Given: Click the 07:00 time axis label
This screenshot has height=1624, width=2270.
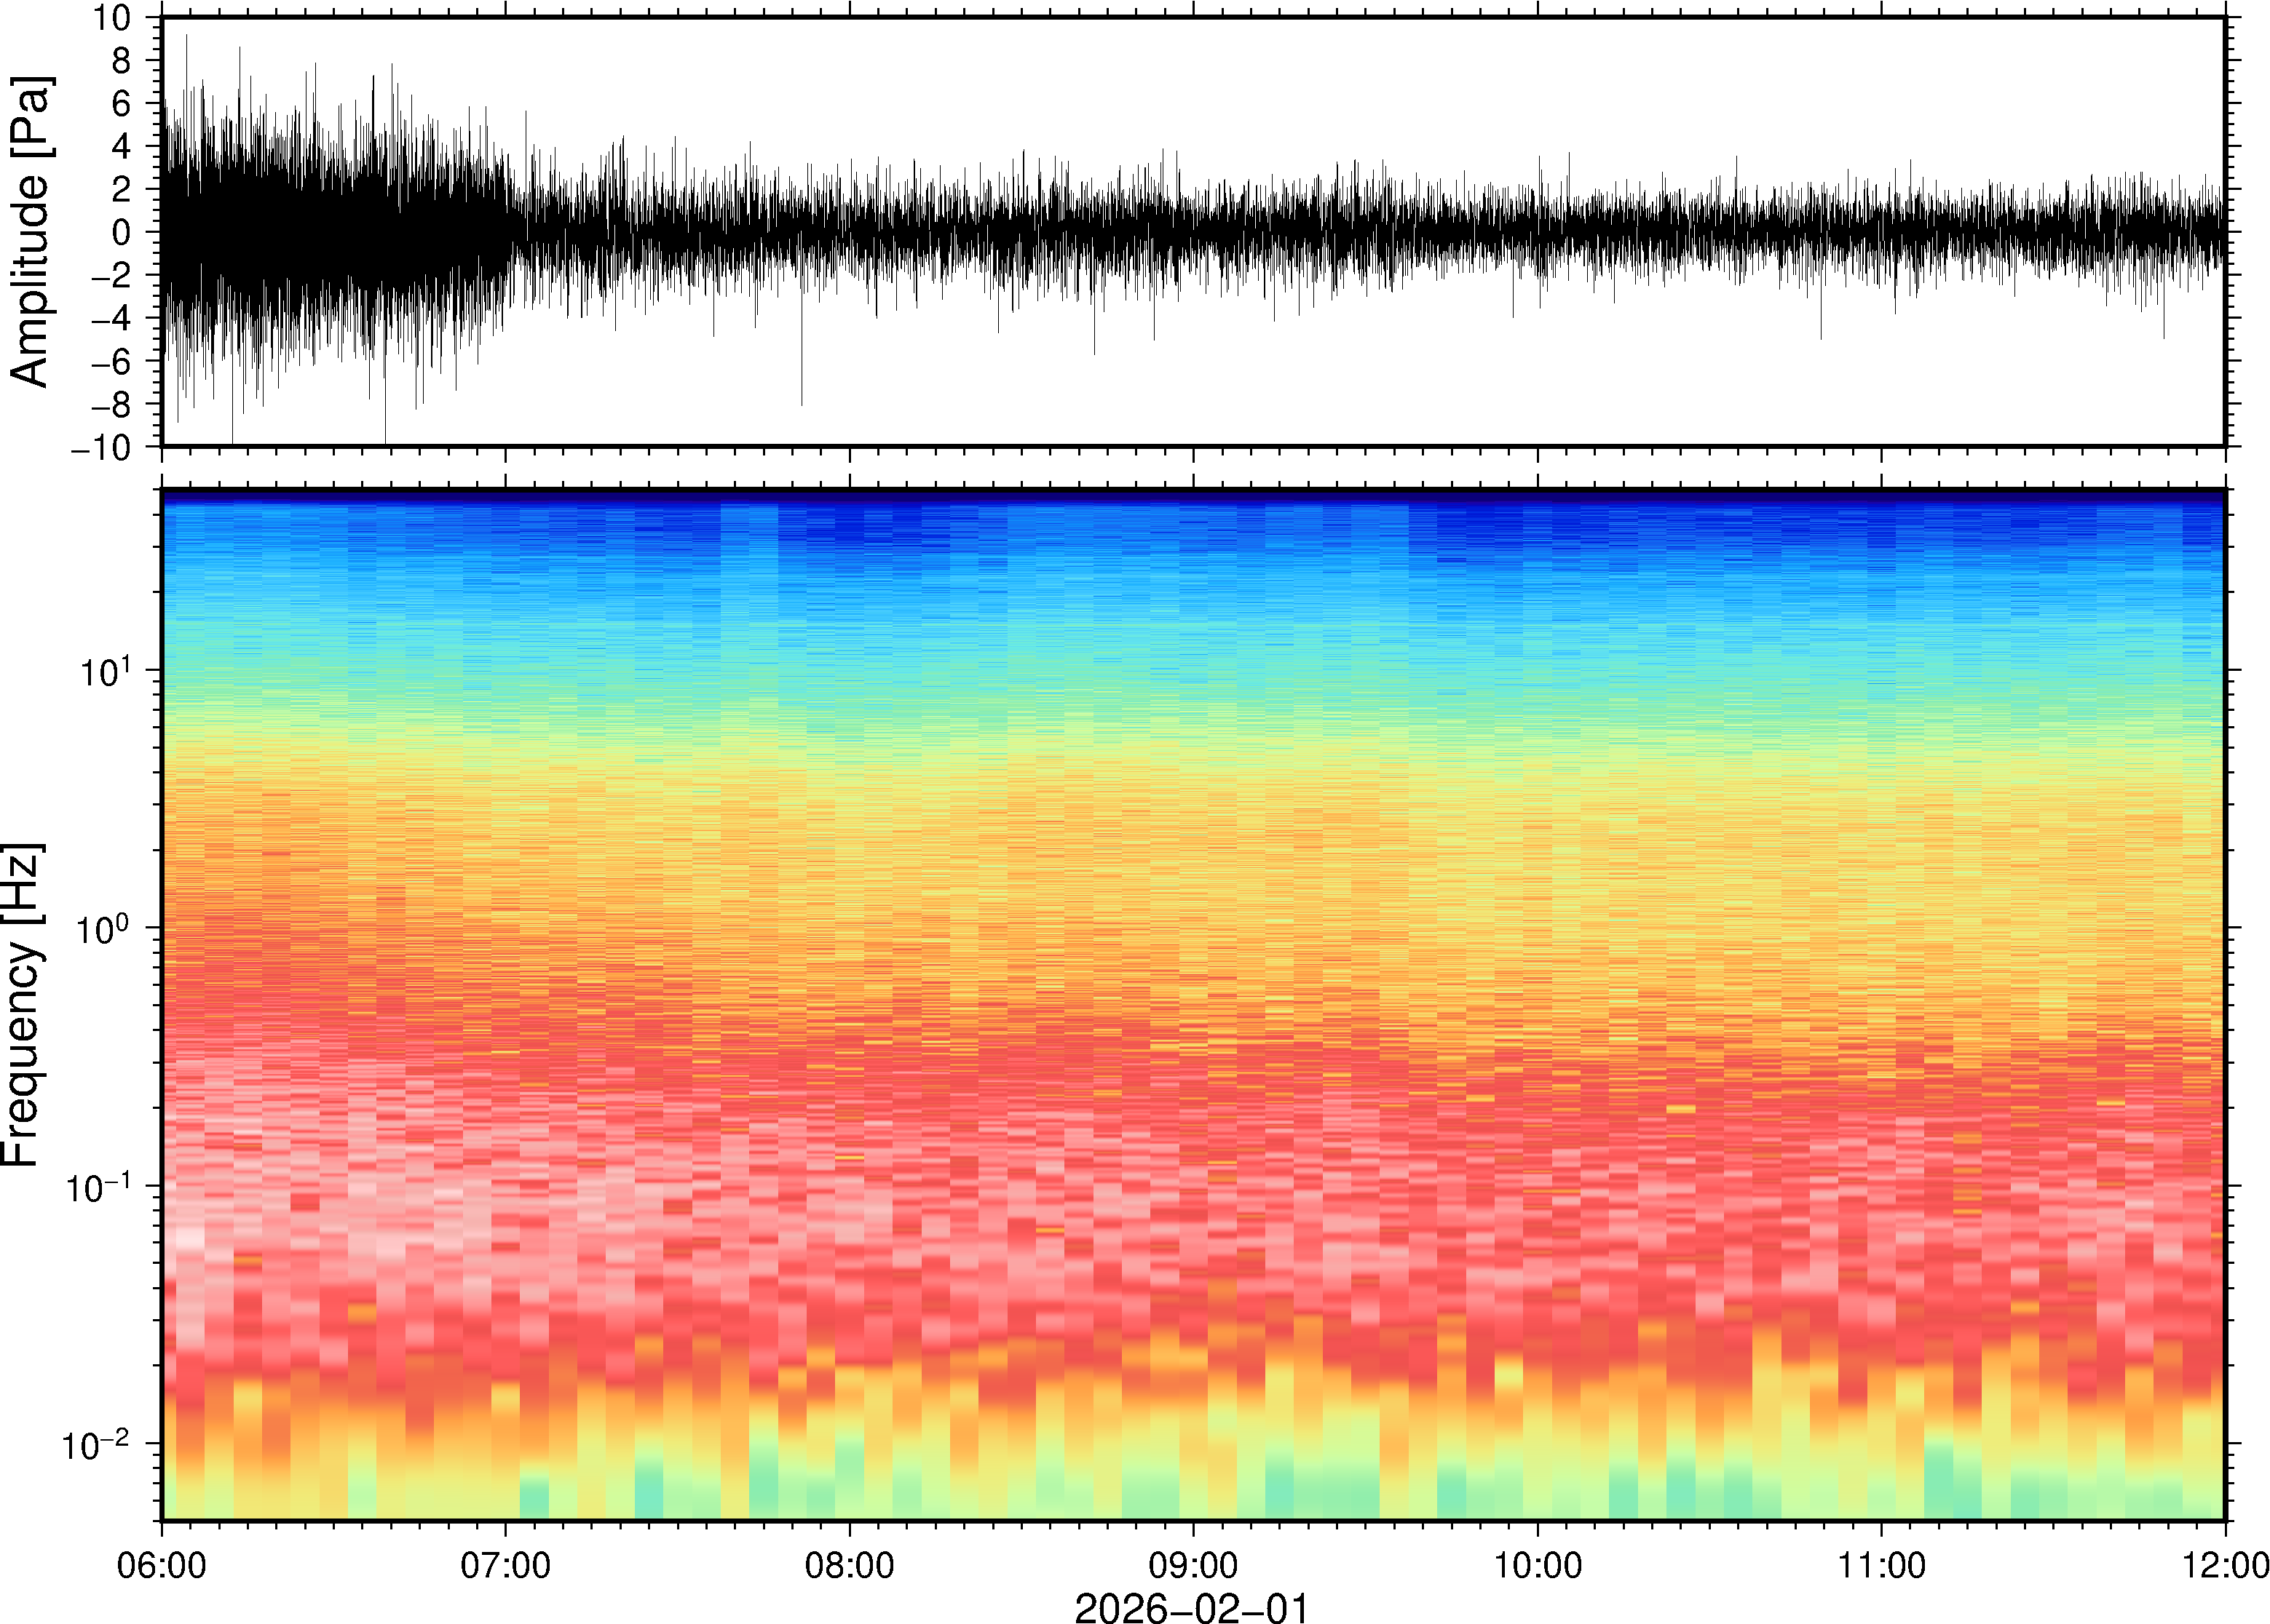Looking at the screenshot, I should coord(505,1564).
